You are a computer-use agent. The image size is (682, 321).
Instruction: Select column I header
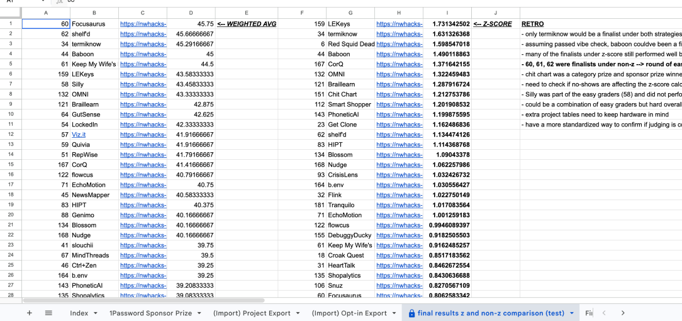point(447,13)
